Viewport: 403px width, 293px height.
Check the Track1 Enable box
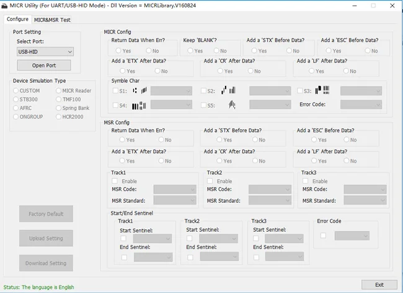click(x=115, y=181)
